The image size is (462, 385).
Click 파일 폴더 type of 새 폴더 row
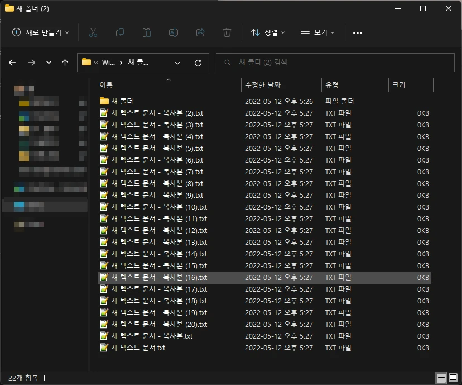point(339,102)
